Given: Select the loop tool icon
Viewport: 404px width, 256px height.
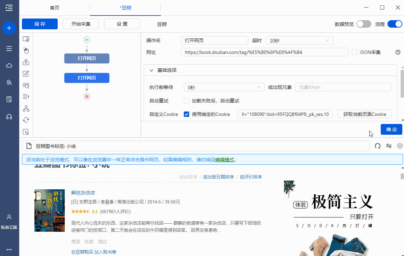Looking at the screenshot, I should pos(26,120).
